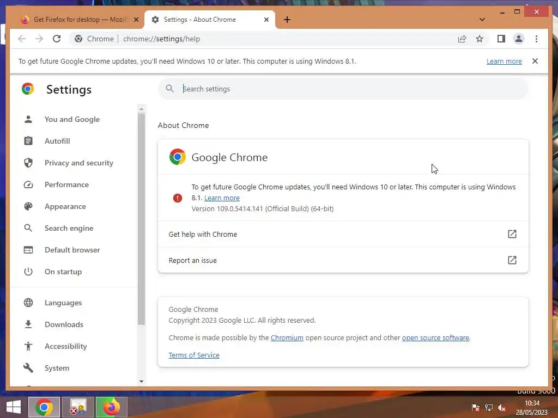This screenshot has width=558, height=418.
Task: Click the sidebar scrollbar thumb
Action: tap(141, 219)
